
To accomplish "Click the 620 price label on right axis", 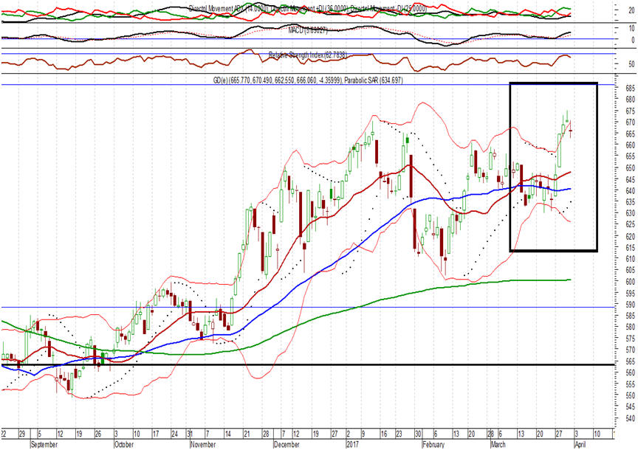I will click(631, 236).
